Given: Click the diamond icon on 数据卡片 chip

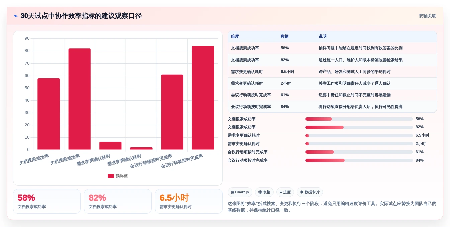Looking at the screenshot, I should click(x=302, y=192).
